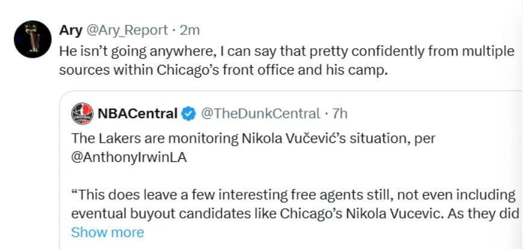Open the NBACentral display name
Image resolution: width=523 pixels, height=249 pixels.
tap(138, 113)
